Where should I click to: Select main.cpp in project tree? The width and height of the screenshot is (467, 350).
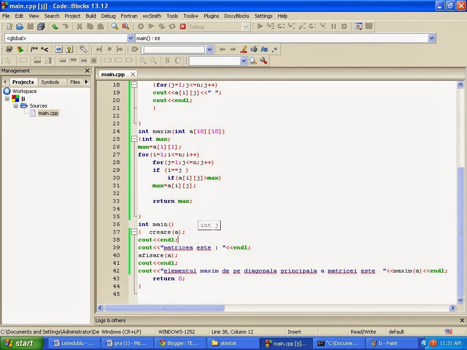(x=48, y=113)
